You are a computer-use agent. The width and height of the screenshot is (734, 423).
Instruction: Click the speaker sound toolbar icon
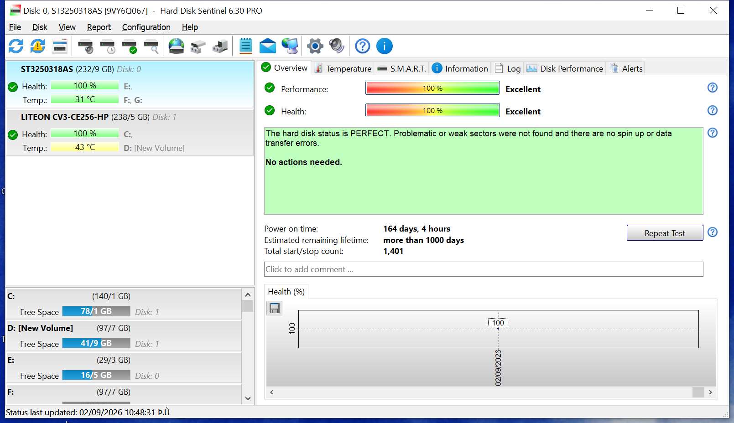click(x=337, y=46)
